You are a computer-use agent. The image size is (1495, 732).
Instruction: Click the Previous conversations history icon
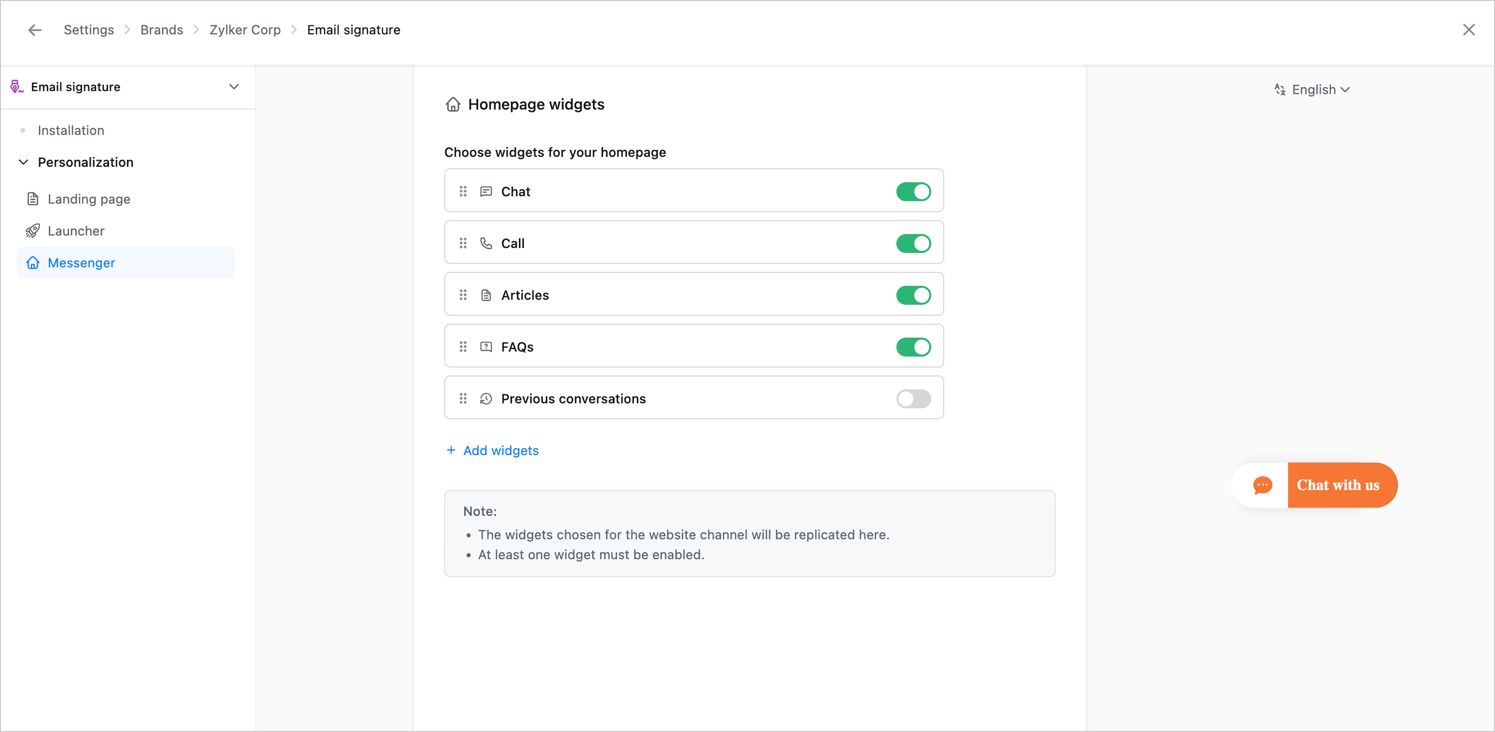[x=486, y=399]
